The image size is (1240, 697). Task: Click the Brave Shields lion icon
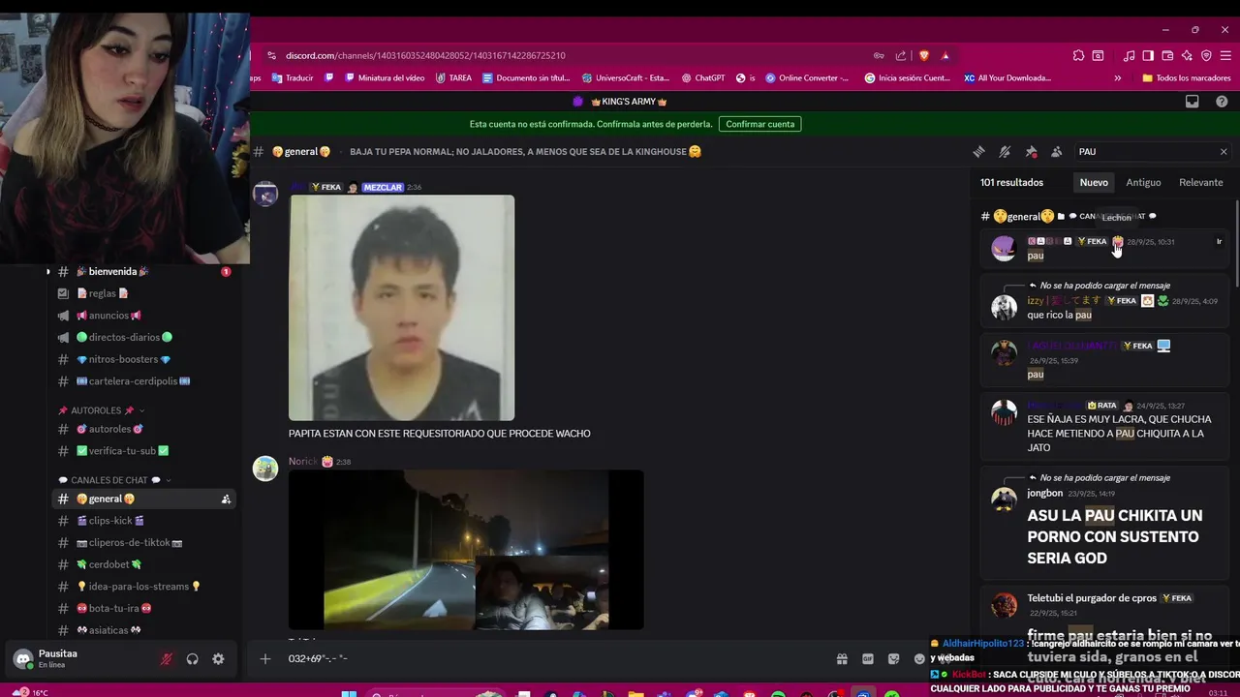click(x=924, y=55)
